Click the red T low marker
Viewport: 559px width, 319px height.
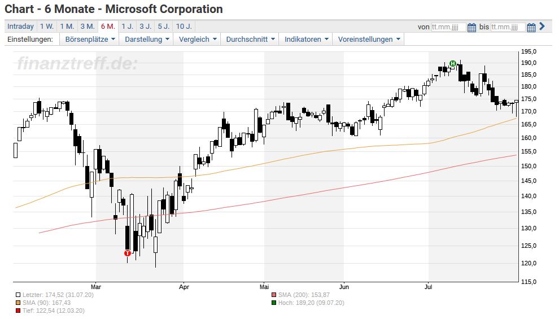[x=128, y=253]
